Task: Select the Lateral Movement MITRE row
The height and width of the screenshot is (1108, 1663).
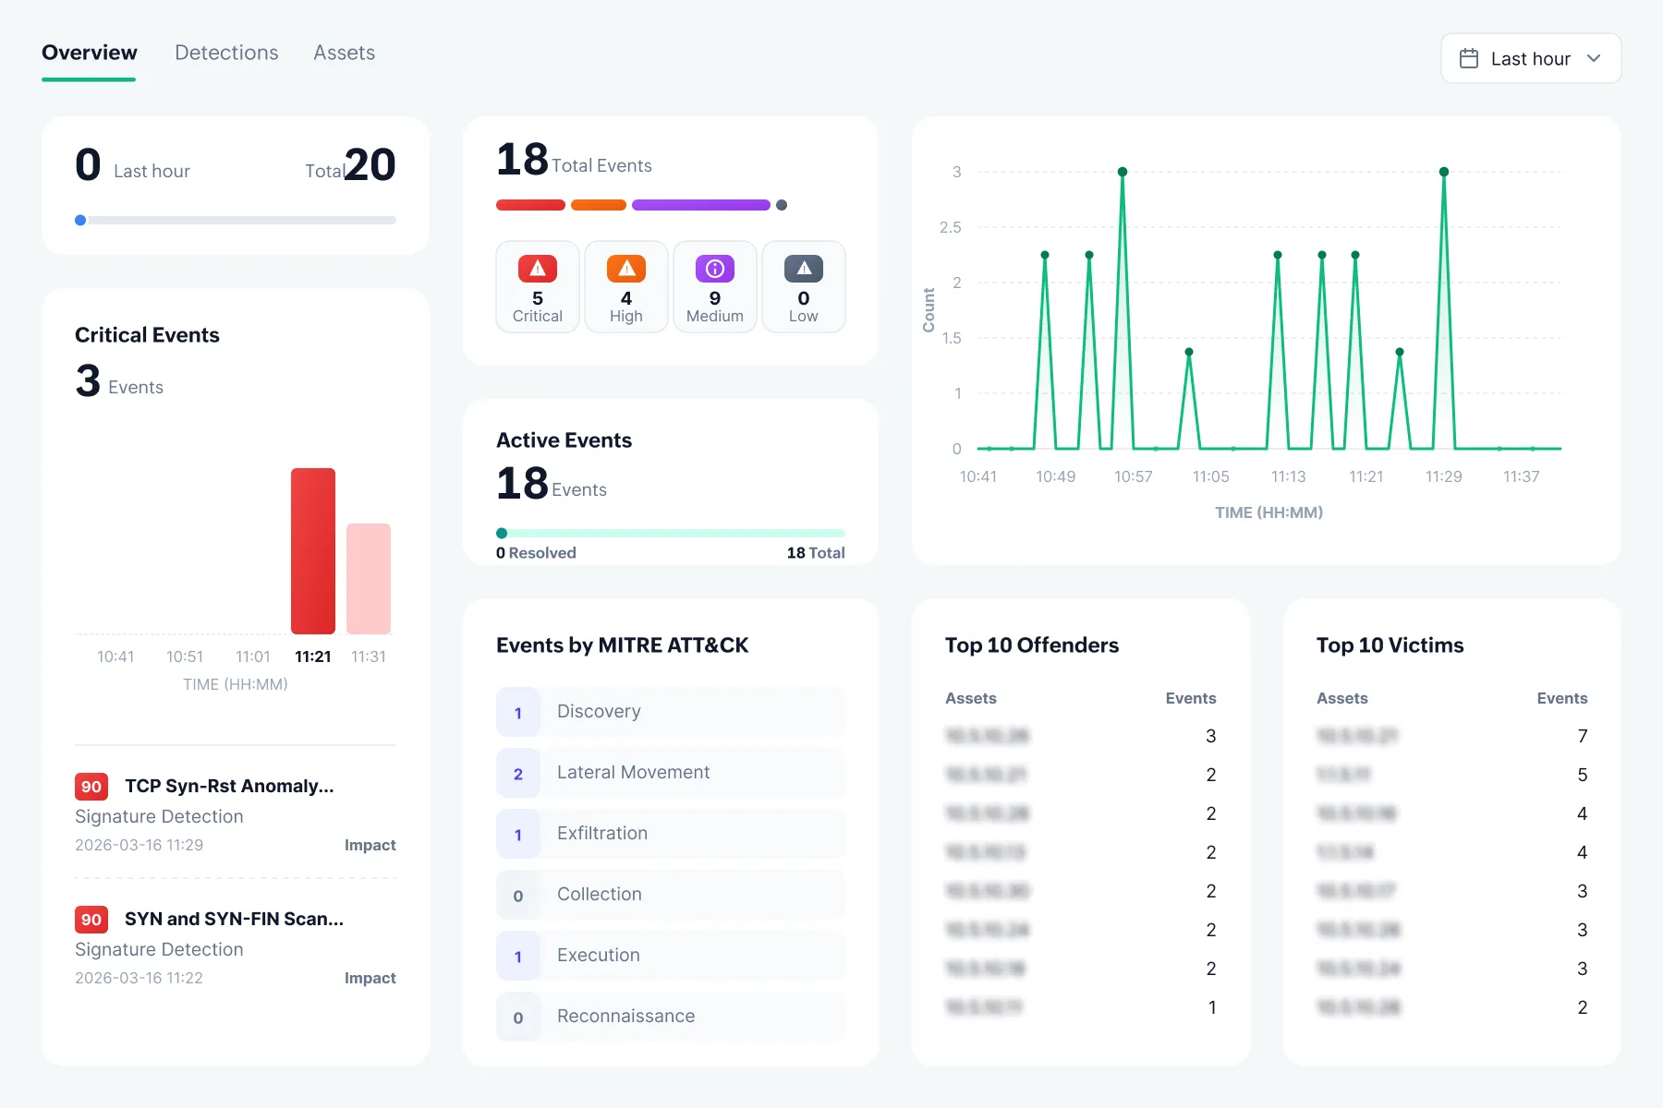Action: pos(670,773)
